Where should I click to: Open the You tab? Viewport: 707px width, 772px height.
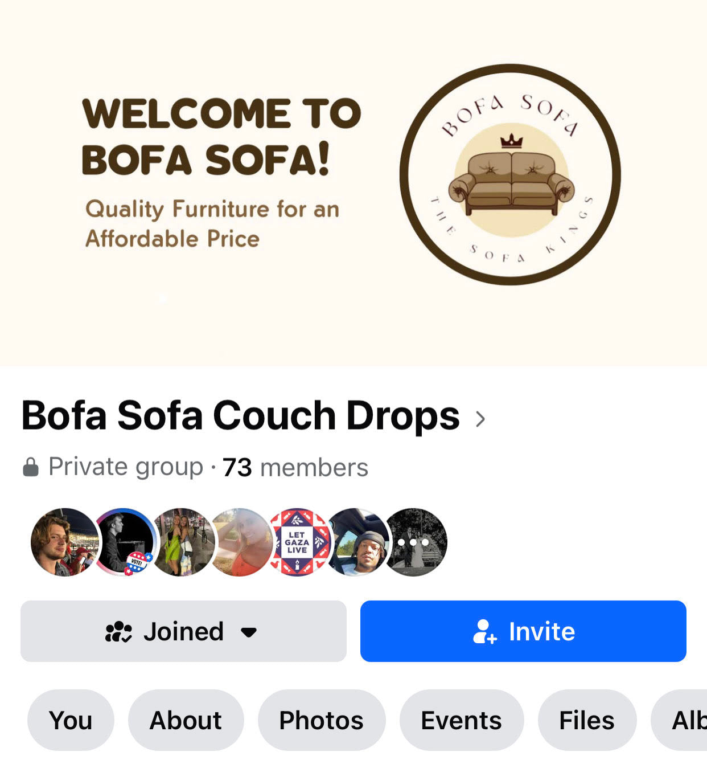coord(71,720)
